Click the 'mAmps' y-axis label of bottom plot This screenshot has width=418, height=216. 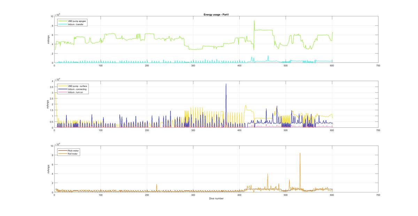[48, 169]
